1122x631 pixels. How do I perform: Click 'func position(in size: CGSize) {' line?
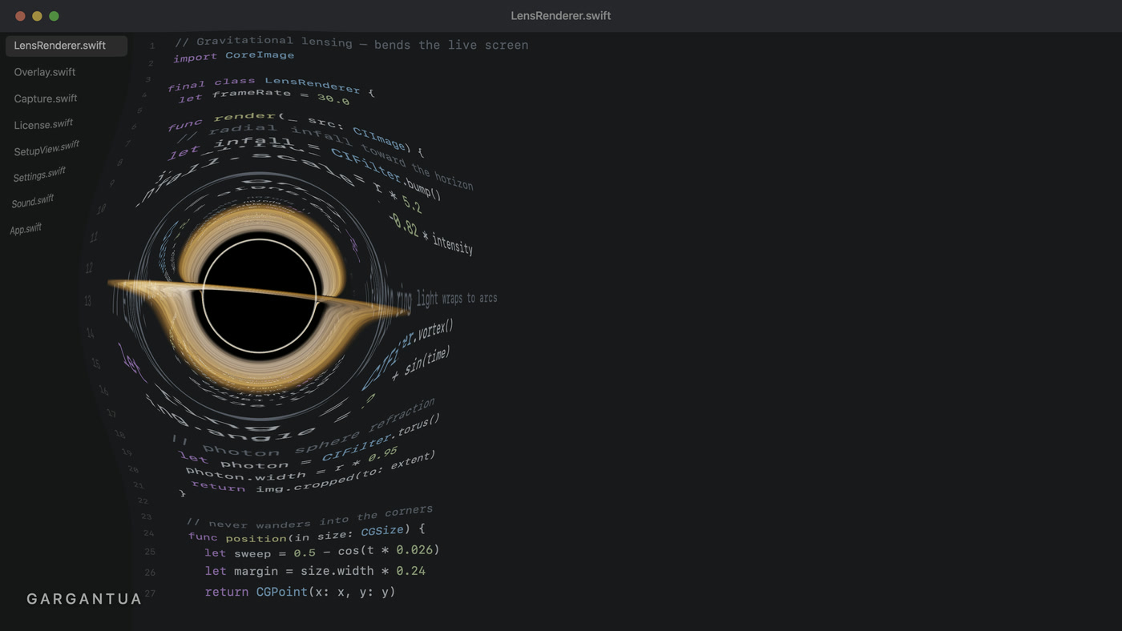coord(307,534)
